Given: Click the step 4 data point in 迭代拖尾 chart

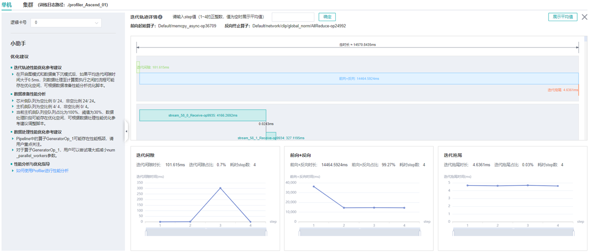Looking at the screenshot, I should (558, 186).
